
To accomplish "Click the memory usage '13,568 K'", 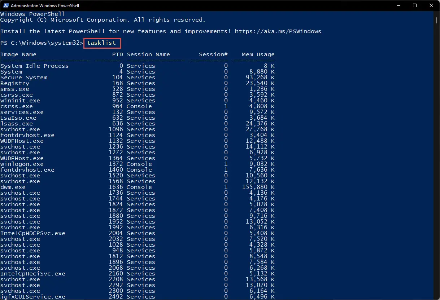I will [x=260, y=279].
